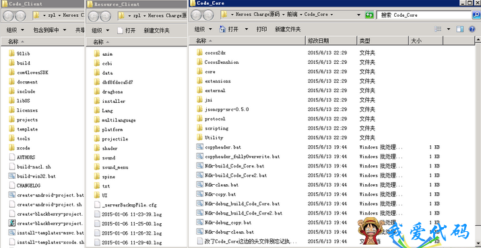Click the back arrow in the Code_Core window
481x248 pixels.
pyautogui.click(x=196, y=15)
